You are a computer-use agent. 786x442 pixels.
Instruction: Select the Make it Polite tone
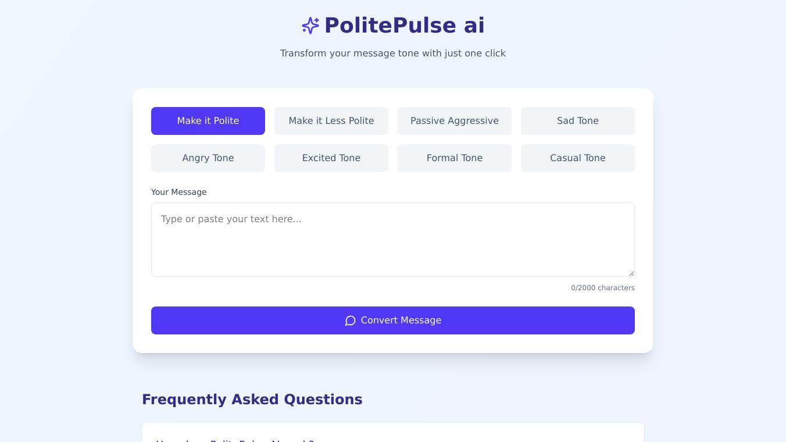pyautogui.click(x=208, y=121)
